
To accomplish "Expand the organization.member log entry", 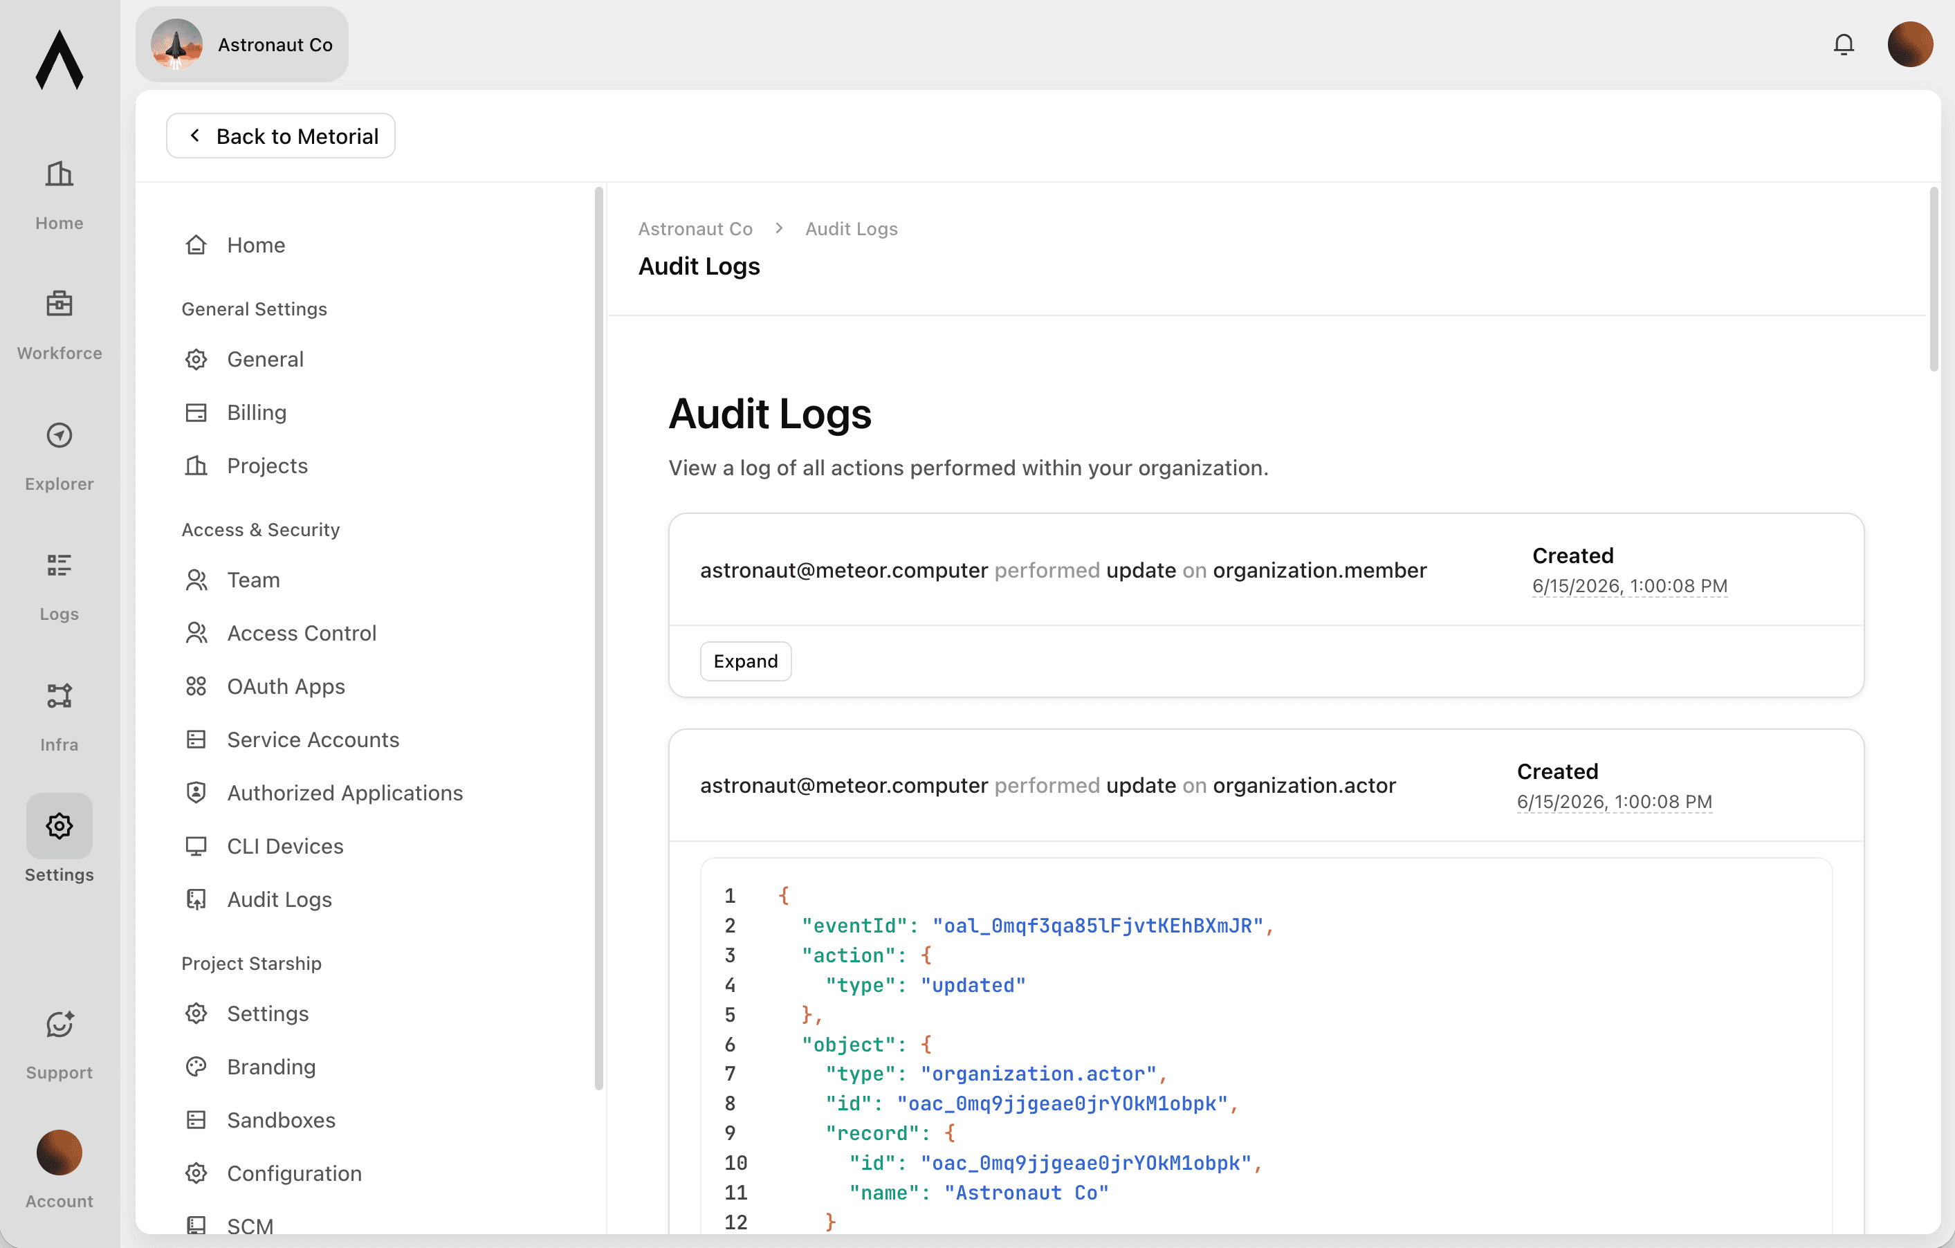I will point(745,661).
